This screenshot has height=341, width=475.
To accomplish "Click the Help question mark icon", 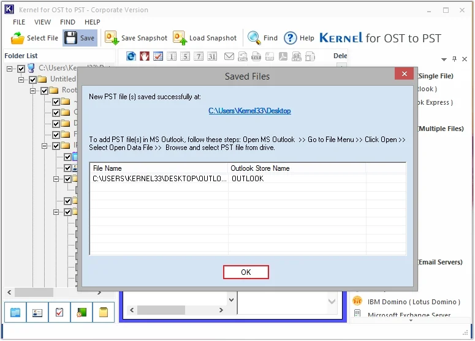I will coord(290,38).
